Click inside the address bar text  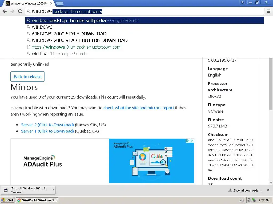pos(145,11)
